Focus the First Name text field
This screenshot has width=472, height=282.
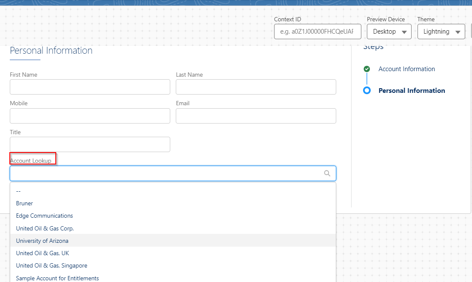tap(90, 87)
